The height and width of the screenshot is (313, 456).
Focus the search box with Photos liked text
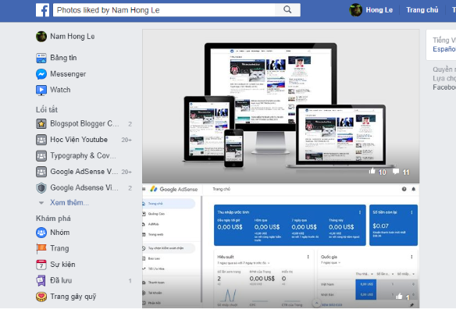pyautogui.click(x=164, y=10)
